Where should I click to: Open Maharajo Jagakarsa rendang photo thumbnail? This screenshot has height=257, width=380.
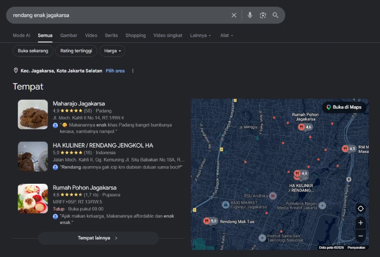click(x=33, y=114)
